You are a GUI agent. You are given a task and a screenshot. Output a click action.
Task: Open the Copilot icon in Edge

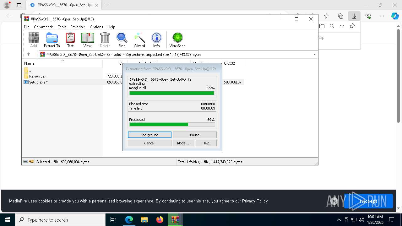pos(395,16)
